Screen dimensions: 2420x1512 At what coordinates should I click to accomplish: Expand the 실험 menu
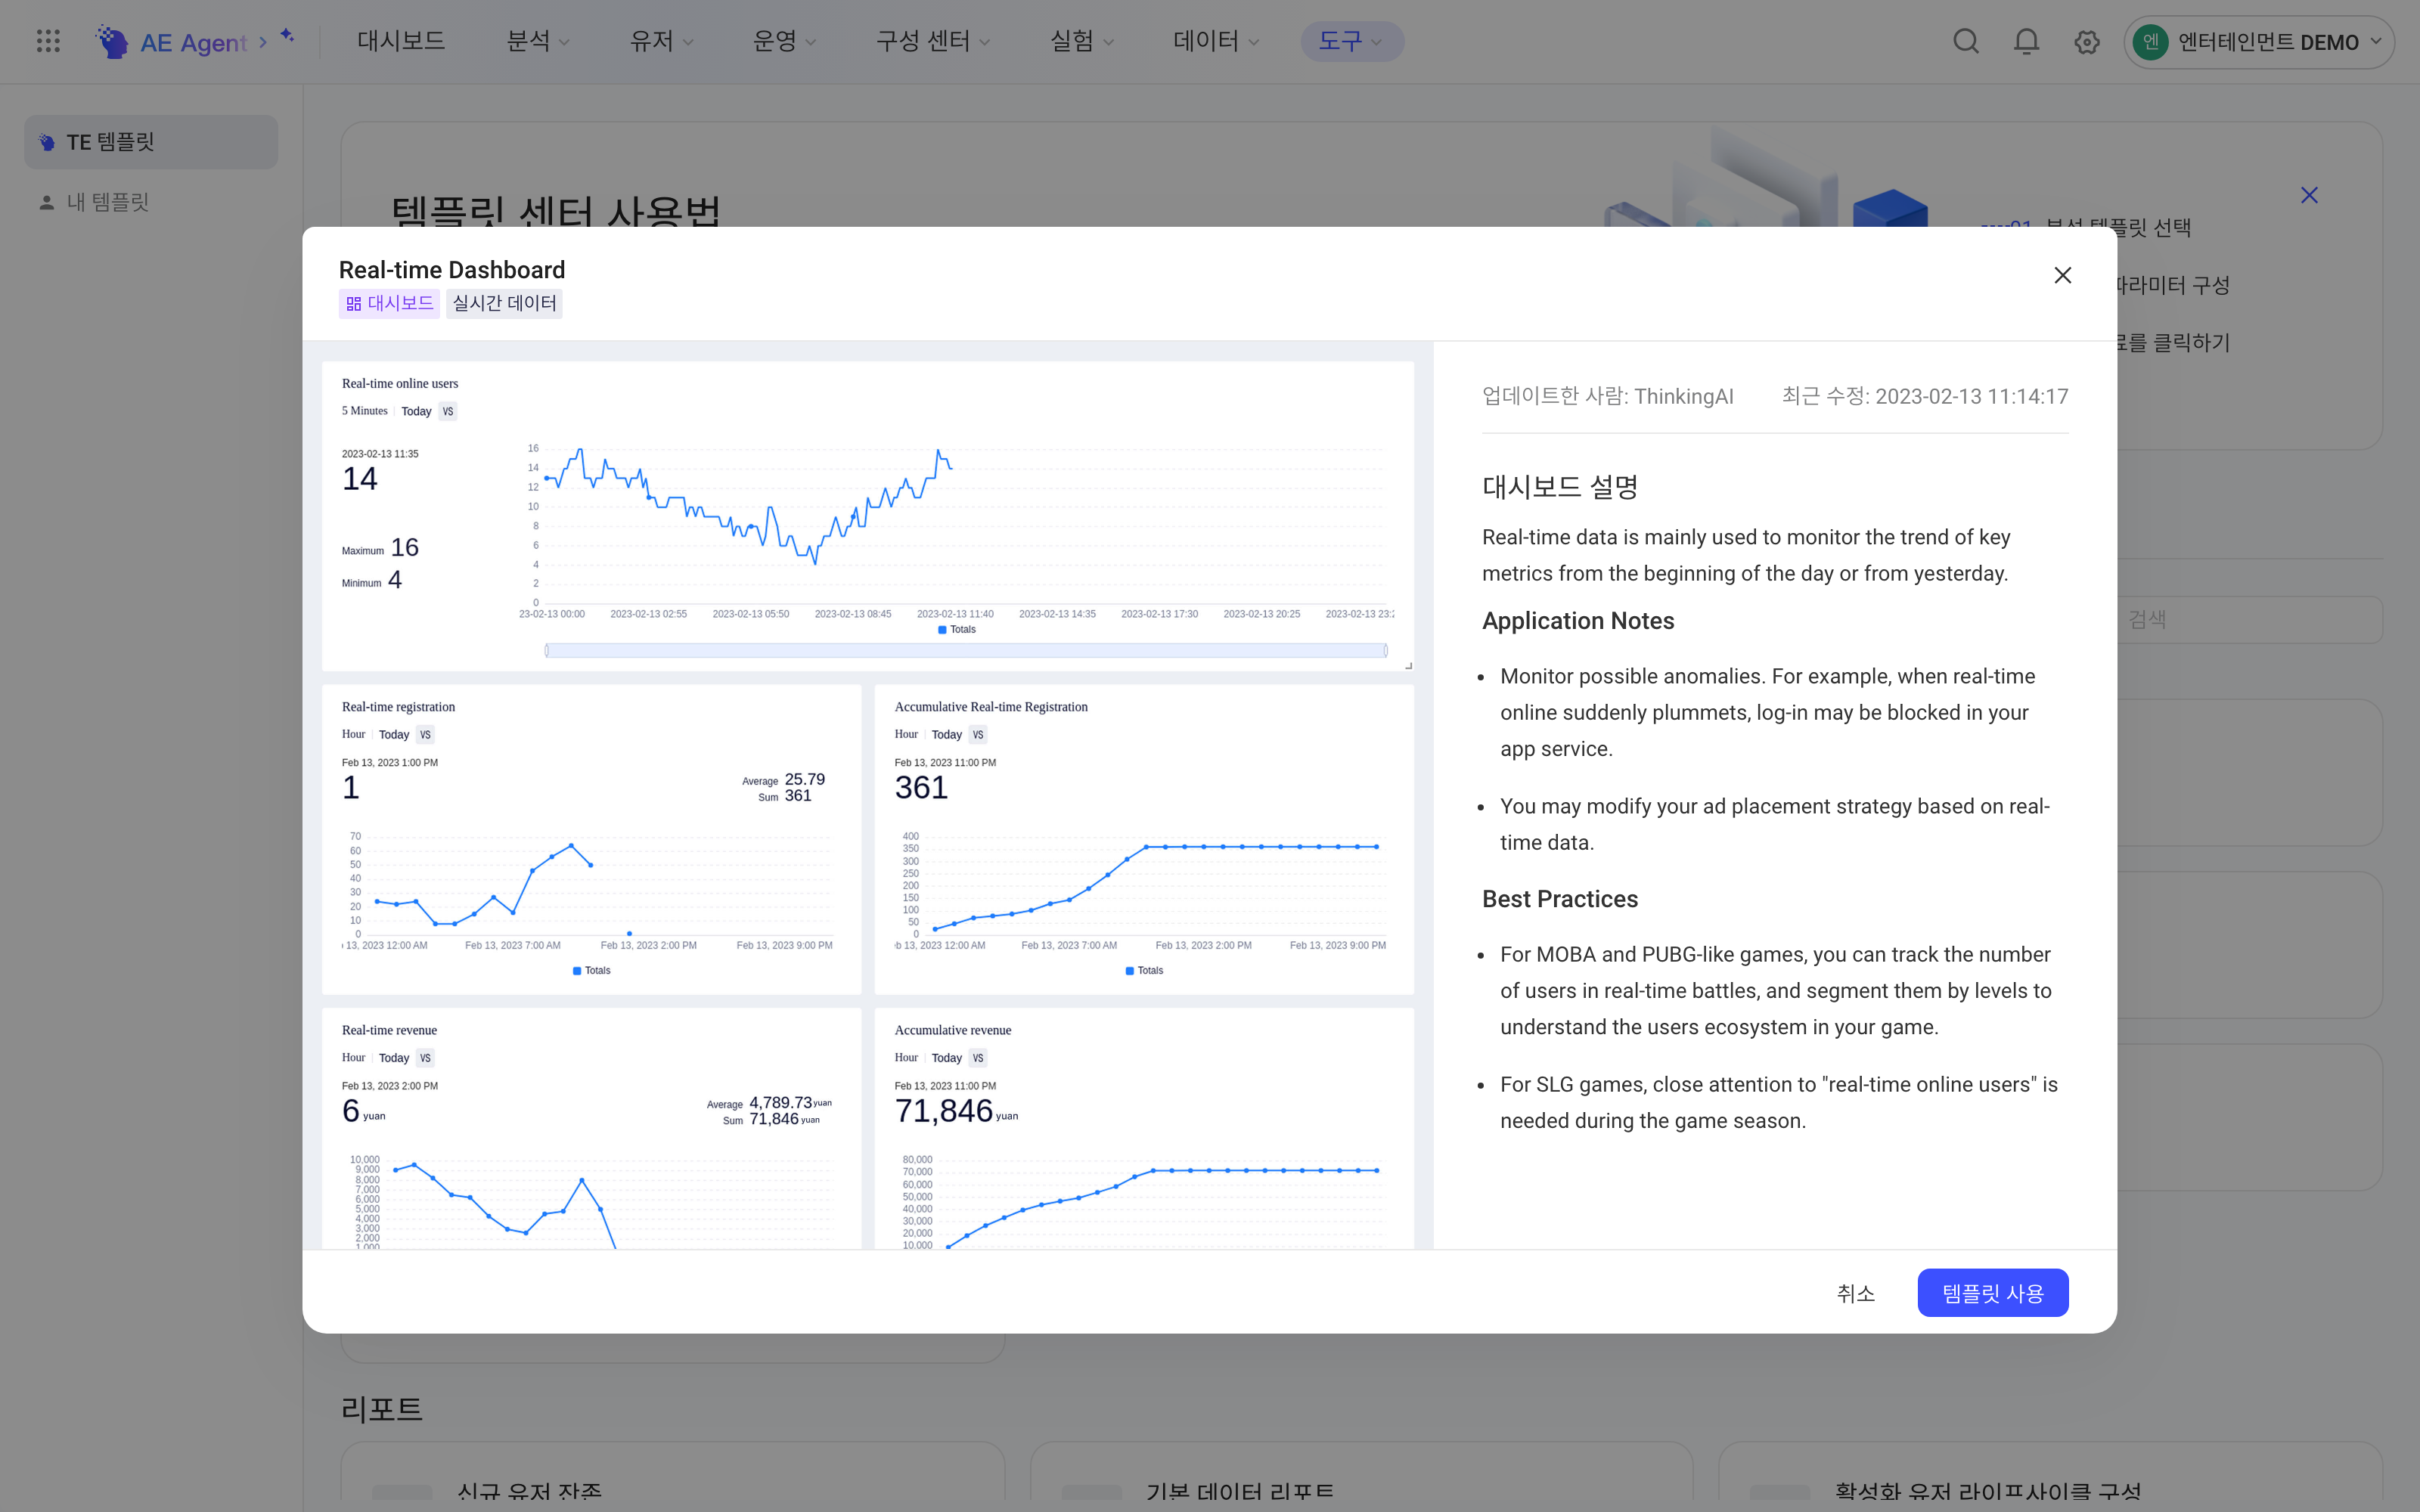[1081, 41]
